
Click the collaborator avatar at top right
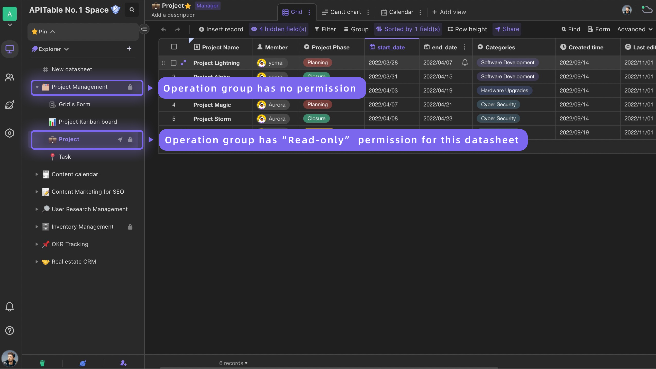coord(627,10)
